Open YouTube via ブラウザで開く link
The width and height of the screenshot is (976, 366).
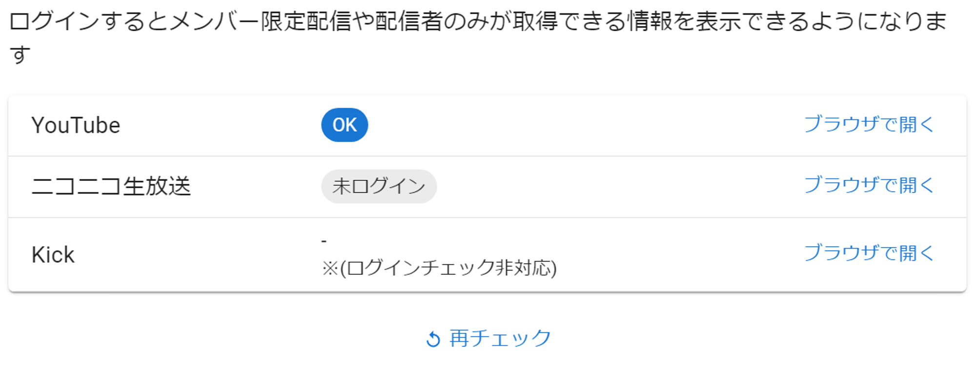869,125
